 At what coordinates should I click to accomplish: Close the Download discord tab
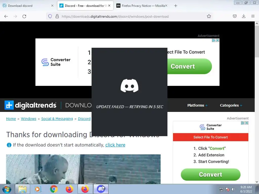52,6
